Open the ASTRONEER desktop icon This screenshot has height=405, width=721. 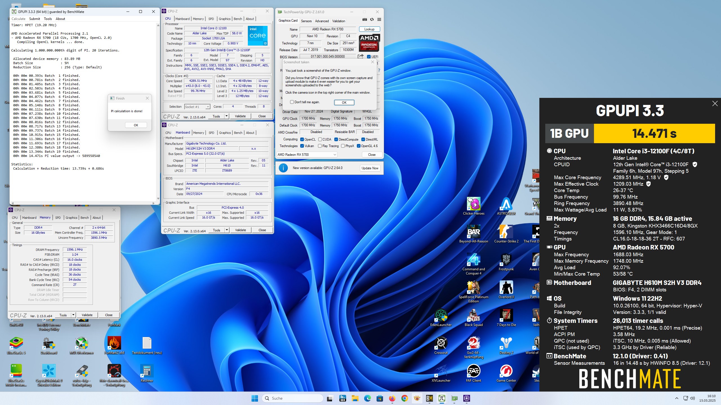coord(506,206)
